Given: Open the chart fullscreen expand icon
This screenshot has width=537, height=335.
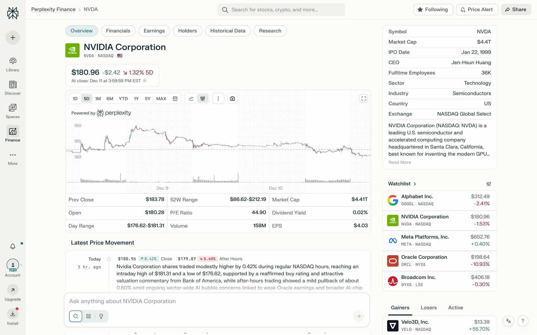Looking at the screenshot, I should pos(363,99).
